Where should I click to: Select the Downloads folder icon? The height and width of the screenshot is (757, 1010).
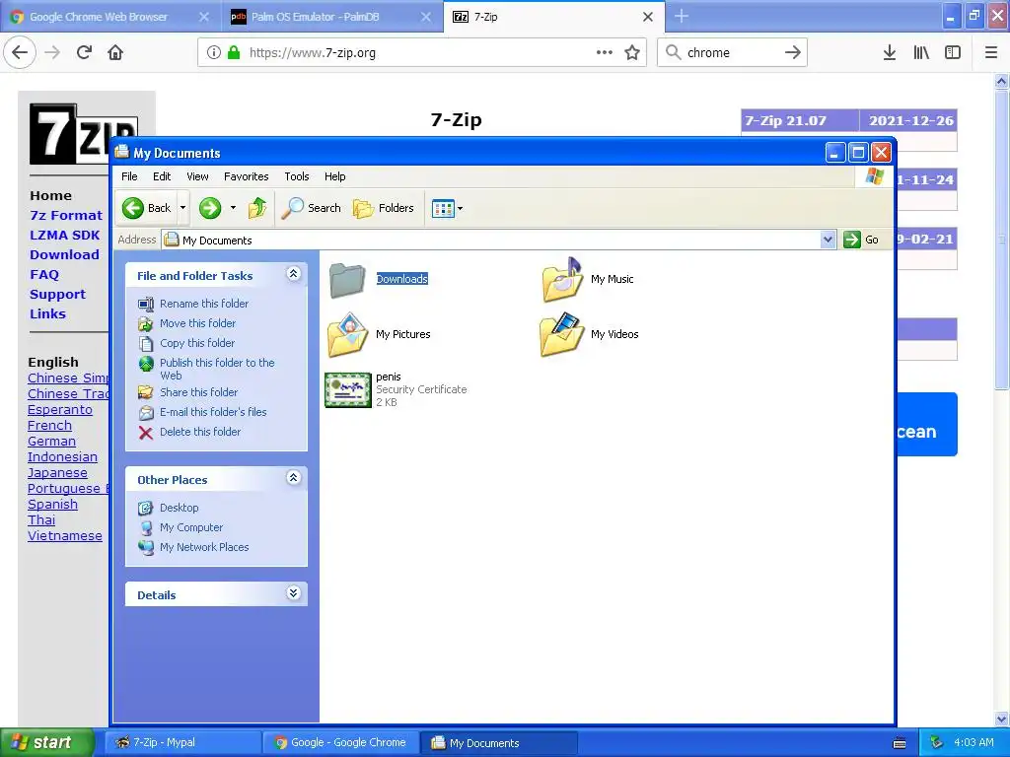point(347,279)
